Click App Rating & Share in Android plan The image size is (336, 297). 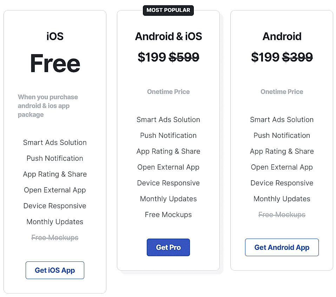(282, 151)
